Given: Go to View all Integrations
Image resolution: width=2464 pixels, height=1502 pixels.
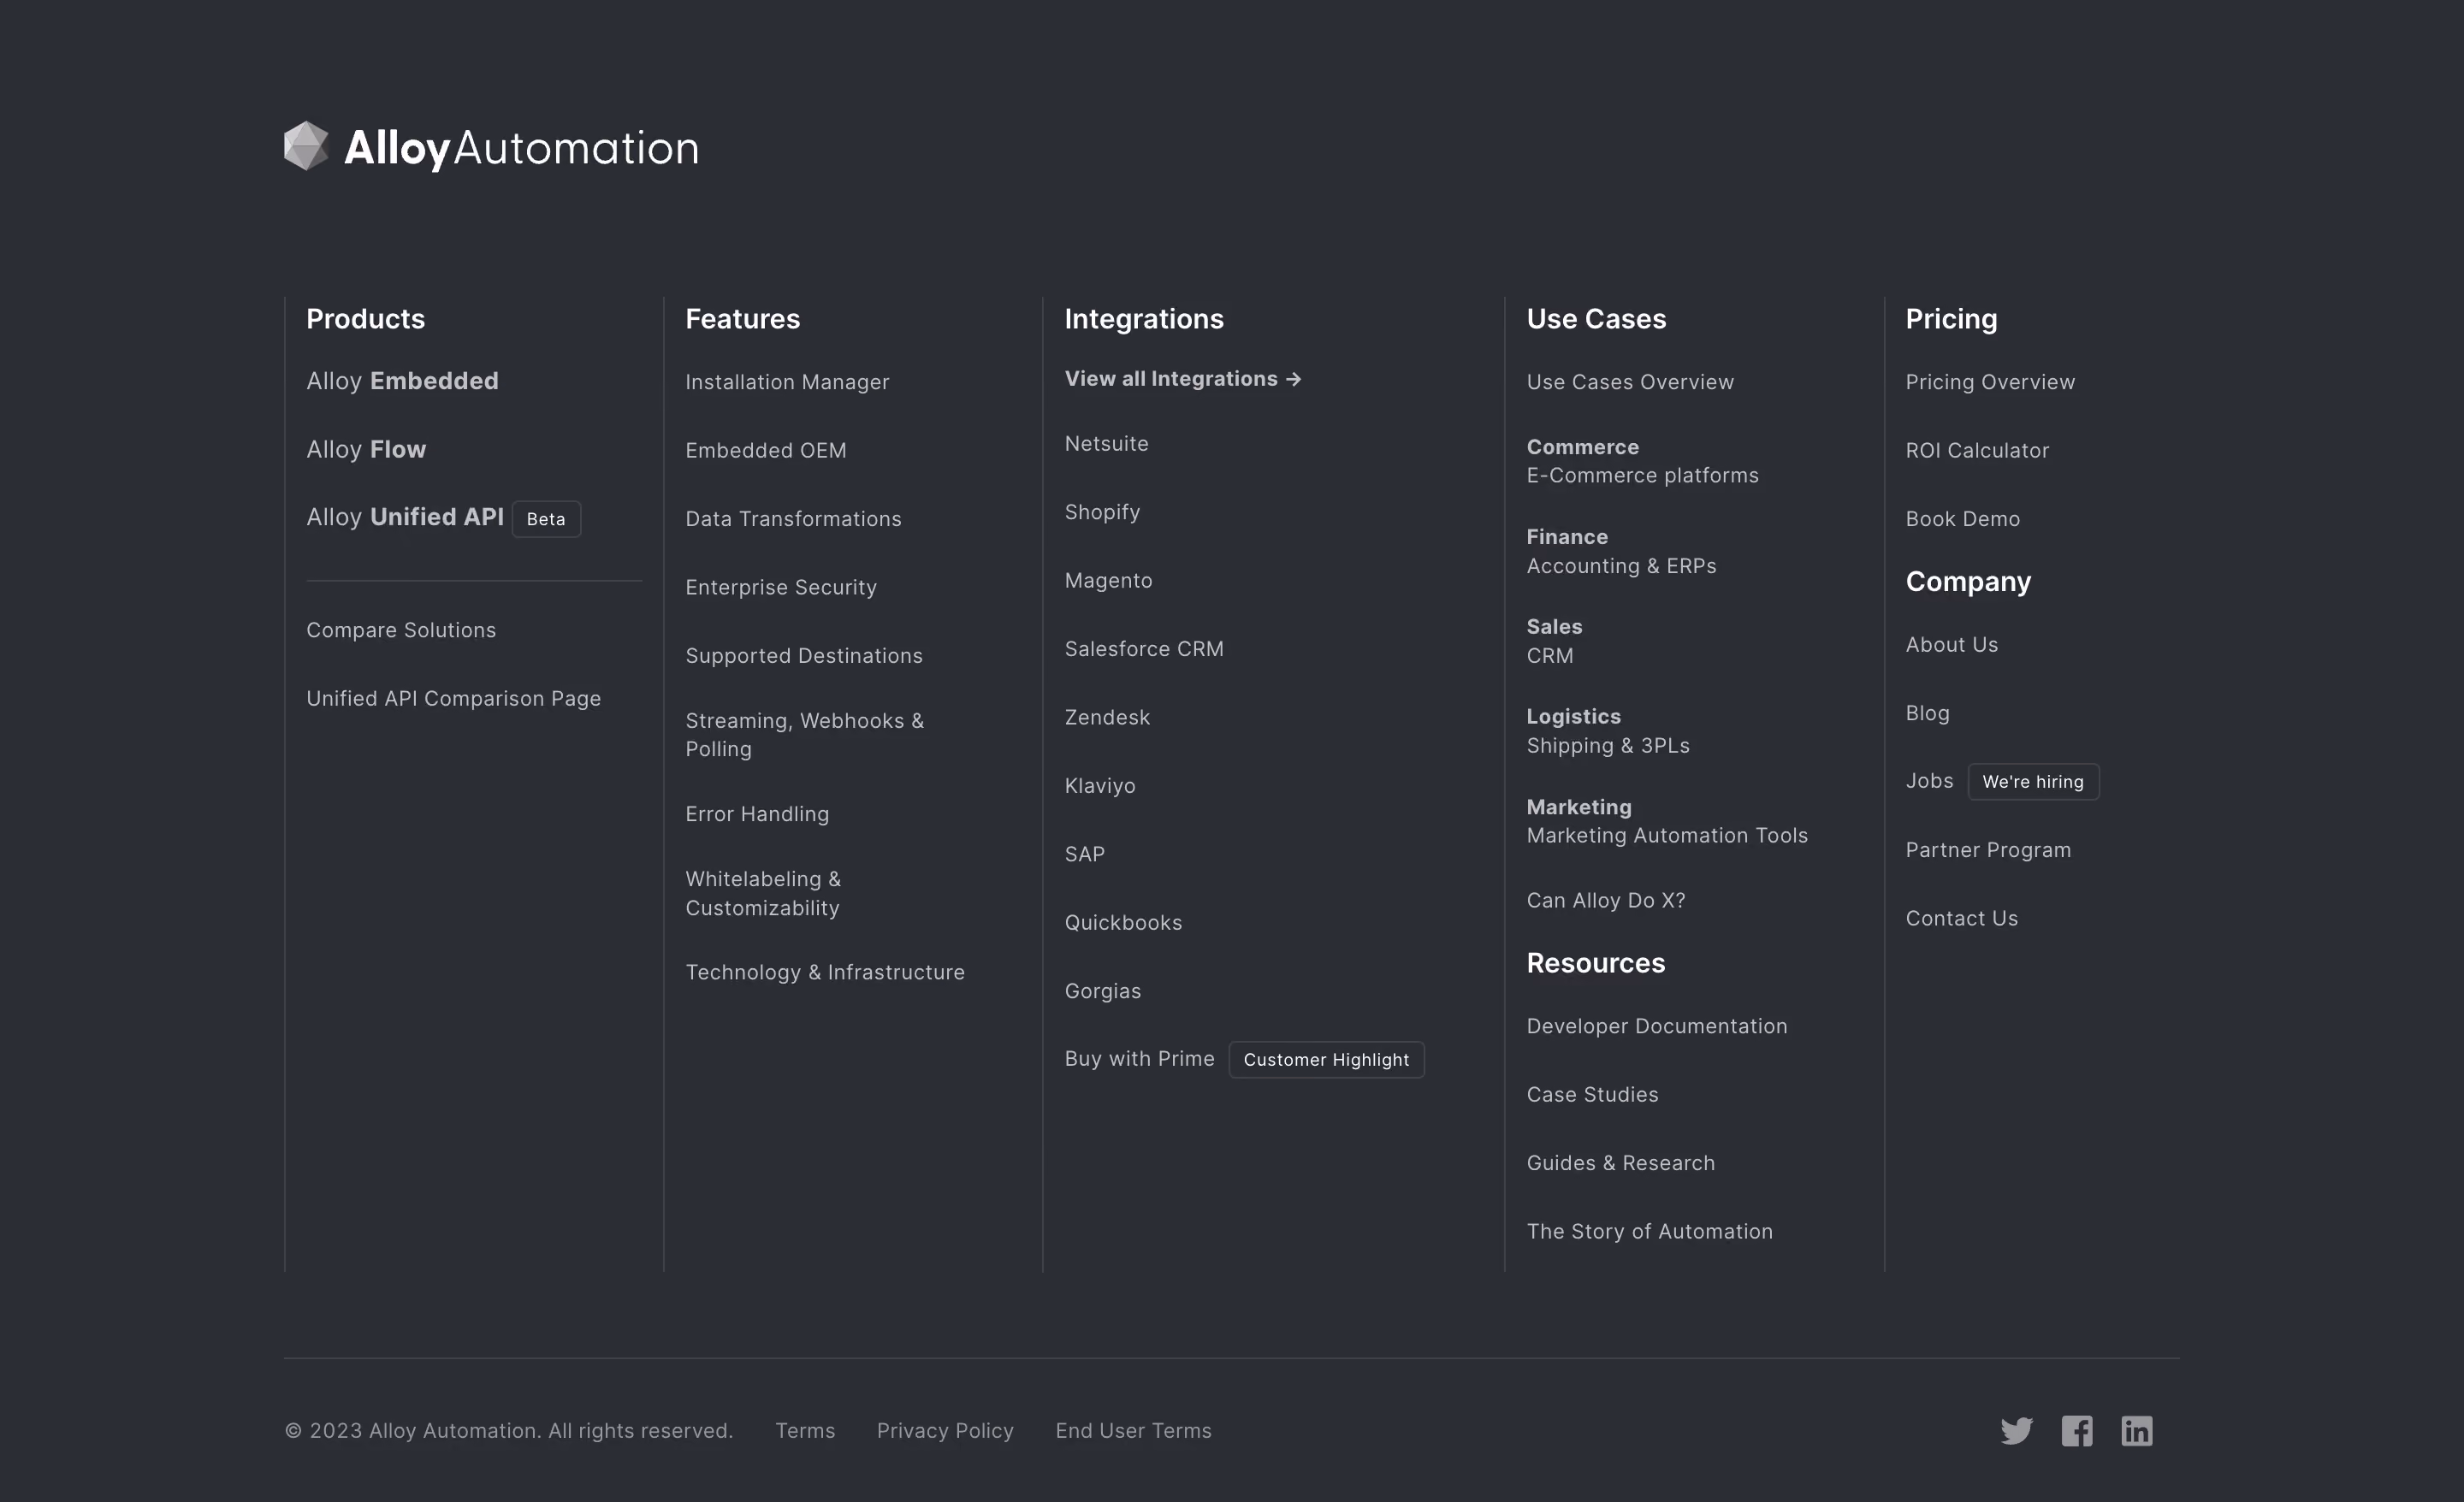Looking at the screenshot, I should point(1183,379).
